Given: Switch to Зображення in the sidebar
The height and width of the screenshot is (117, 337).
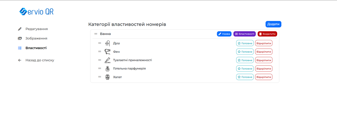Looking at the screenshot, I should tap(36, 38).
